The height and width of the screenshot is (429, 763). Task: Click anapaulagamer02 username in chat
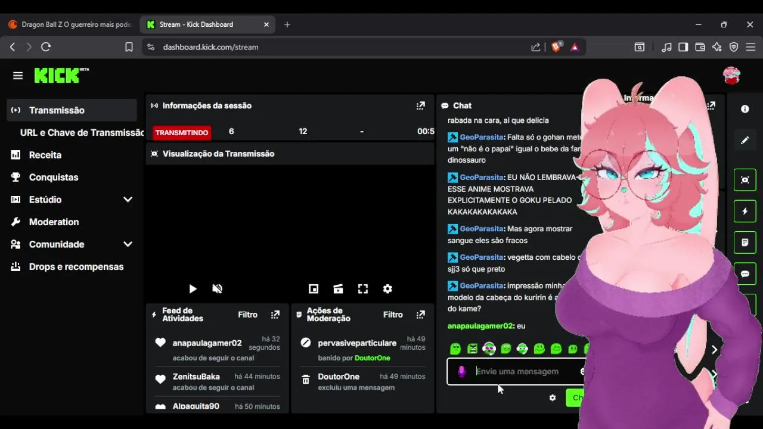[x=480, y=326]
